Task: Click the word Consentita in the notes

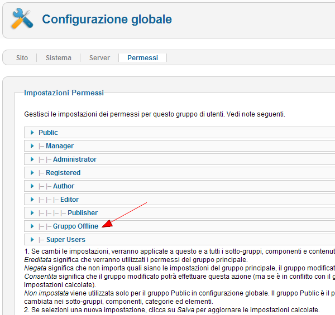Action: [41, 277]
